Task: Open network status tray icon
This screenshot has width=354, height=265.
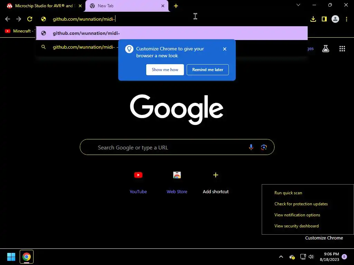Action: 303,257
